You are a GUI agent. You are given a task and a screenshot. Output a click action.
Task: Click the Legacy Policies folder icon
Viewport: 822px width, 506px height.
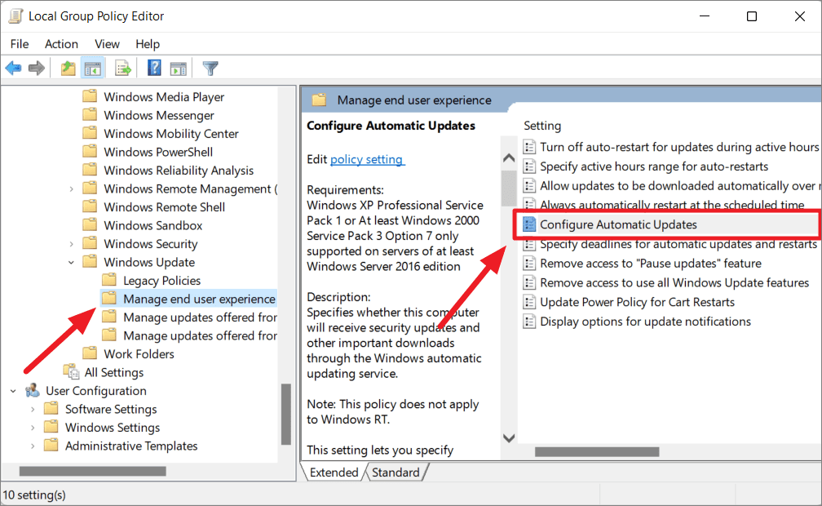[109, 280]
